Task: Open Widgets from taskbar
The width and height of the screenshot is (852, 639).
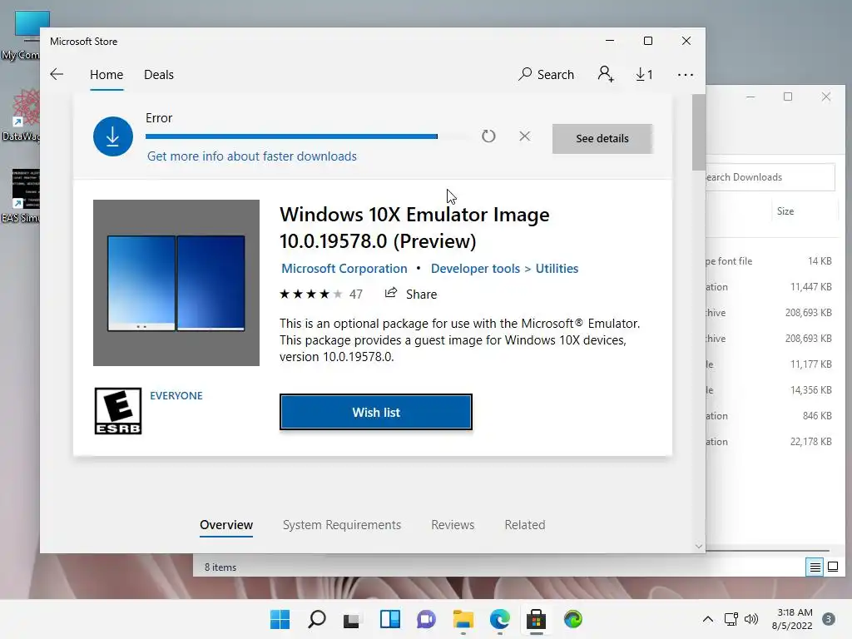Action: click(389, 619)
